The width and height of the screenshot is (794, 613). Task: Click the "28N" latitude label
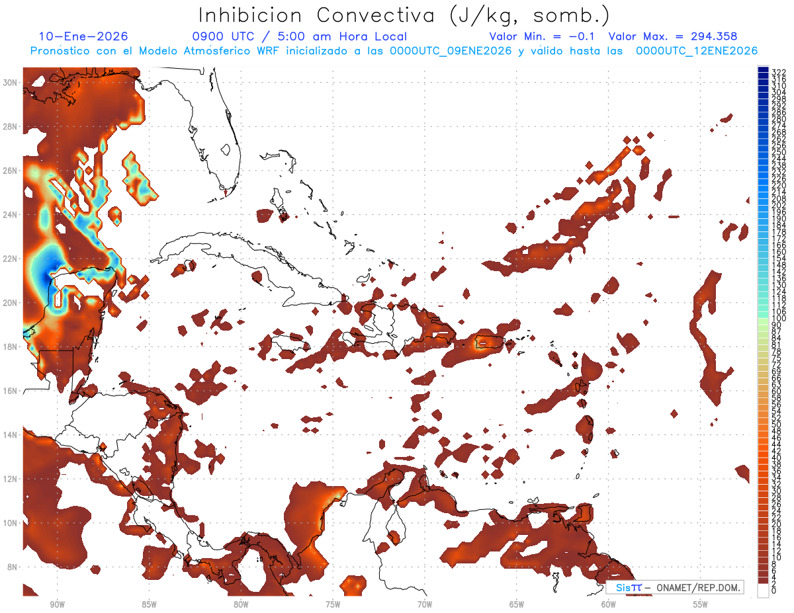click(x=11, y=126)
